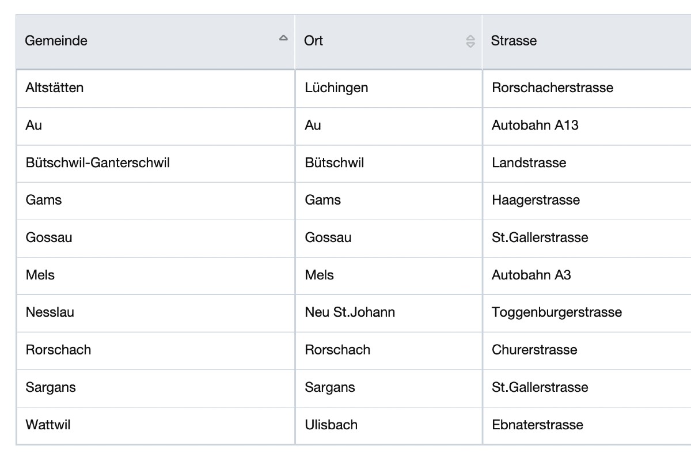Viewport: 691px width, 461px height.
Task: Select the Autobahn A3 cell
Action: pyautogui.click(x=531, y=275)
